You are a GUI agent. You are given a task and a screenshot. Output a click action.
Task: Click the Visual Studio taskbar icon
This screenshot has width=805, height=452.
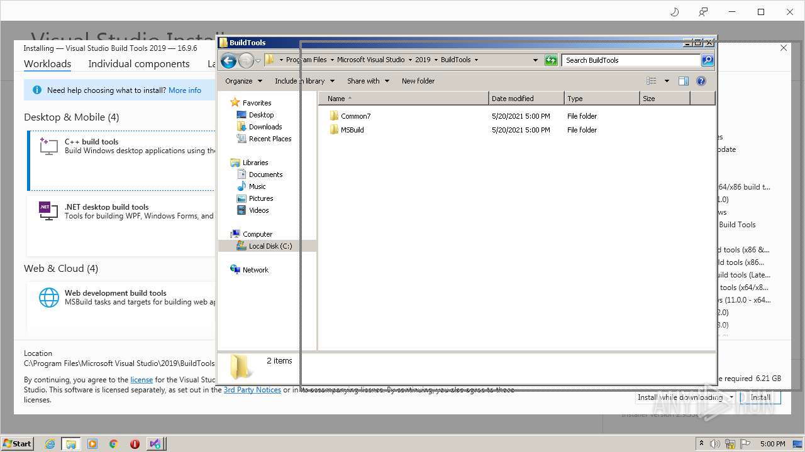pos(156,444)
